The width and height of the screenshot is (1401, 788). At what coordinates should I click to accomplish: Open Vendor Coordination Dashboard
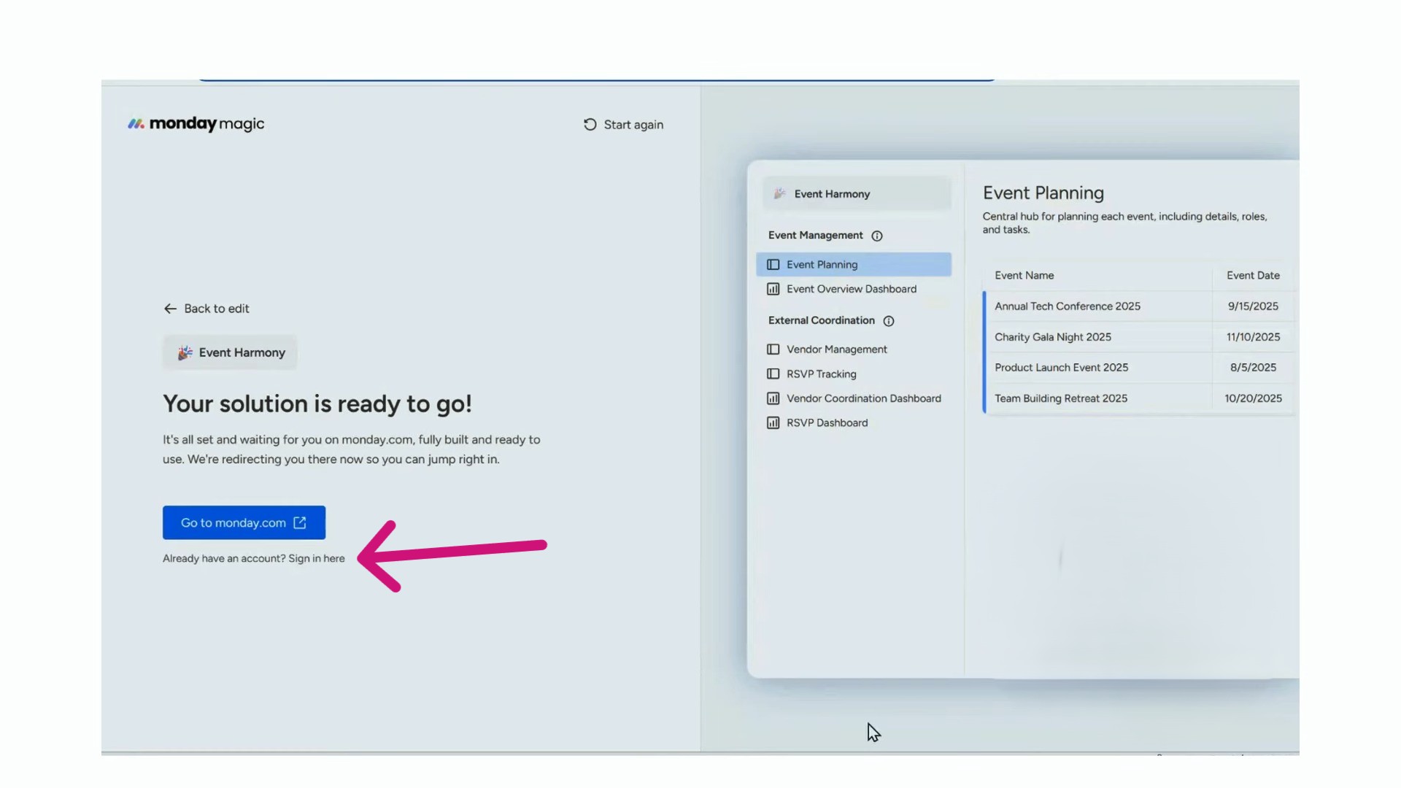point(863,398)
